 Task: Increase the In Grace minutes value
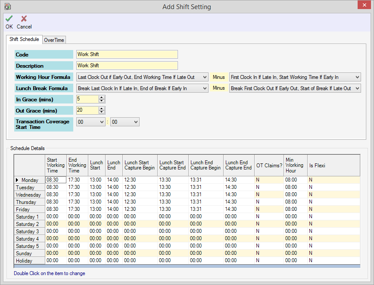coord(102,97)
